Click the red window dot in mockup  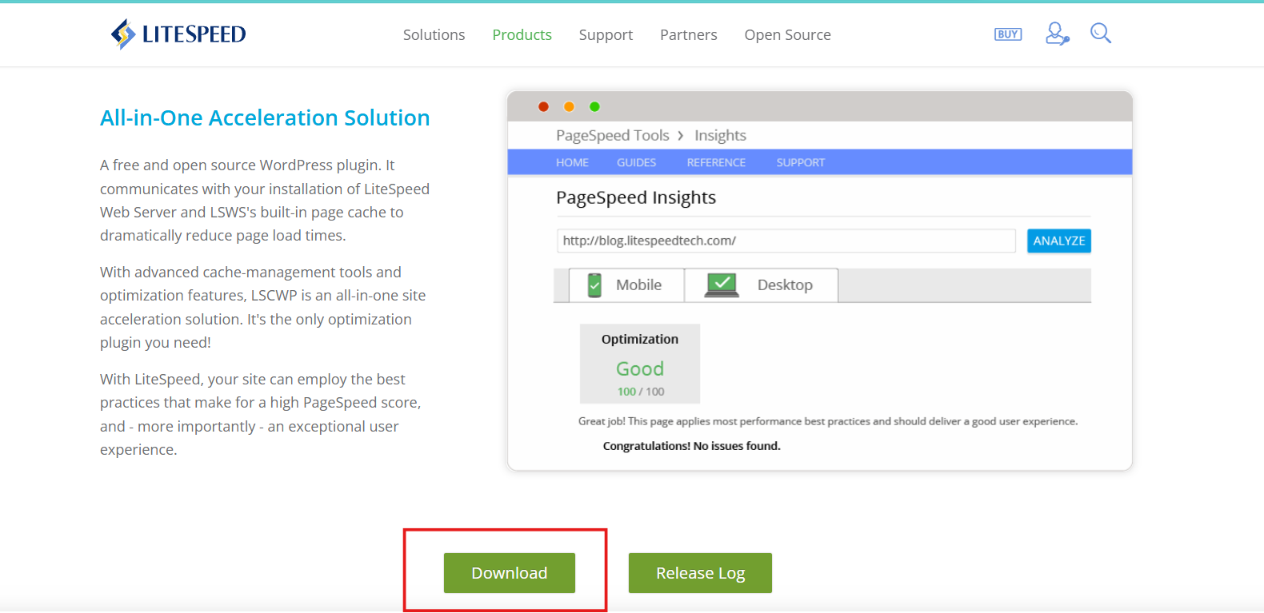pyautogui.click(x=543, y=106)
